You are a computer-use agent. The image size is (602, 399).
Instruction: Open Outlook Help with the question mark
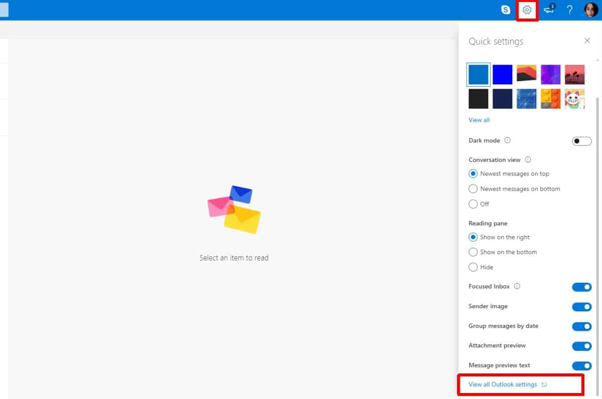point(569,9)
